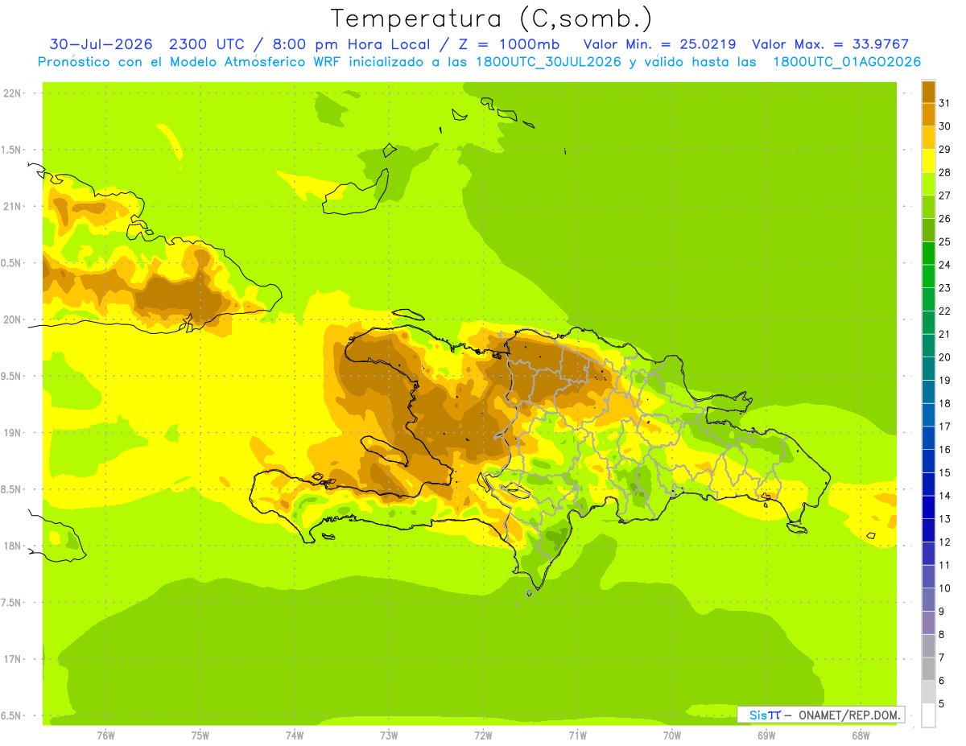Click the legend value 15
966x746 pixels.
[945, 472]
